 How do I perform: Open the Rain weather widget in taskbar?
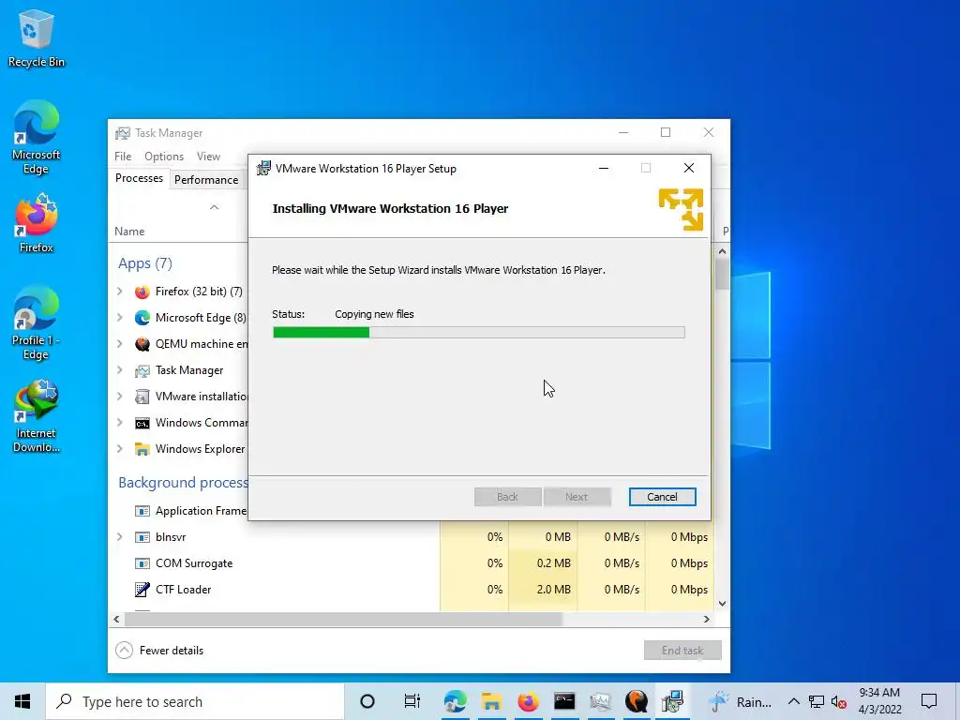tap(741, 701)
